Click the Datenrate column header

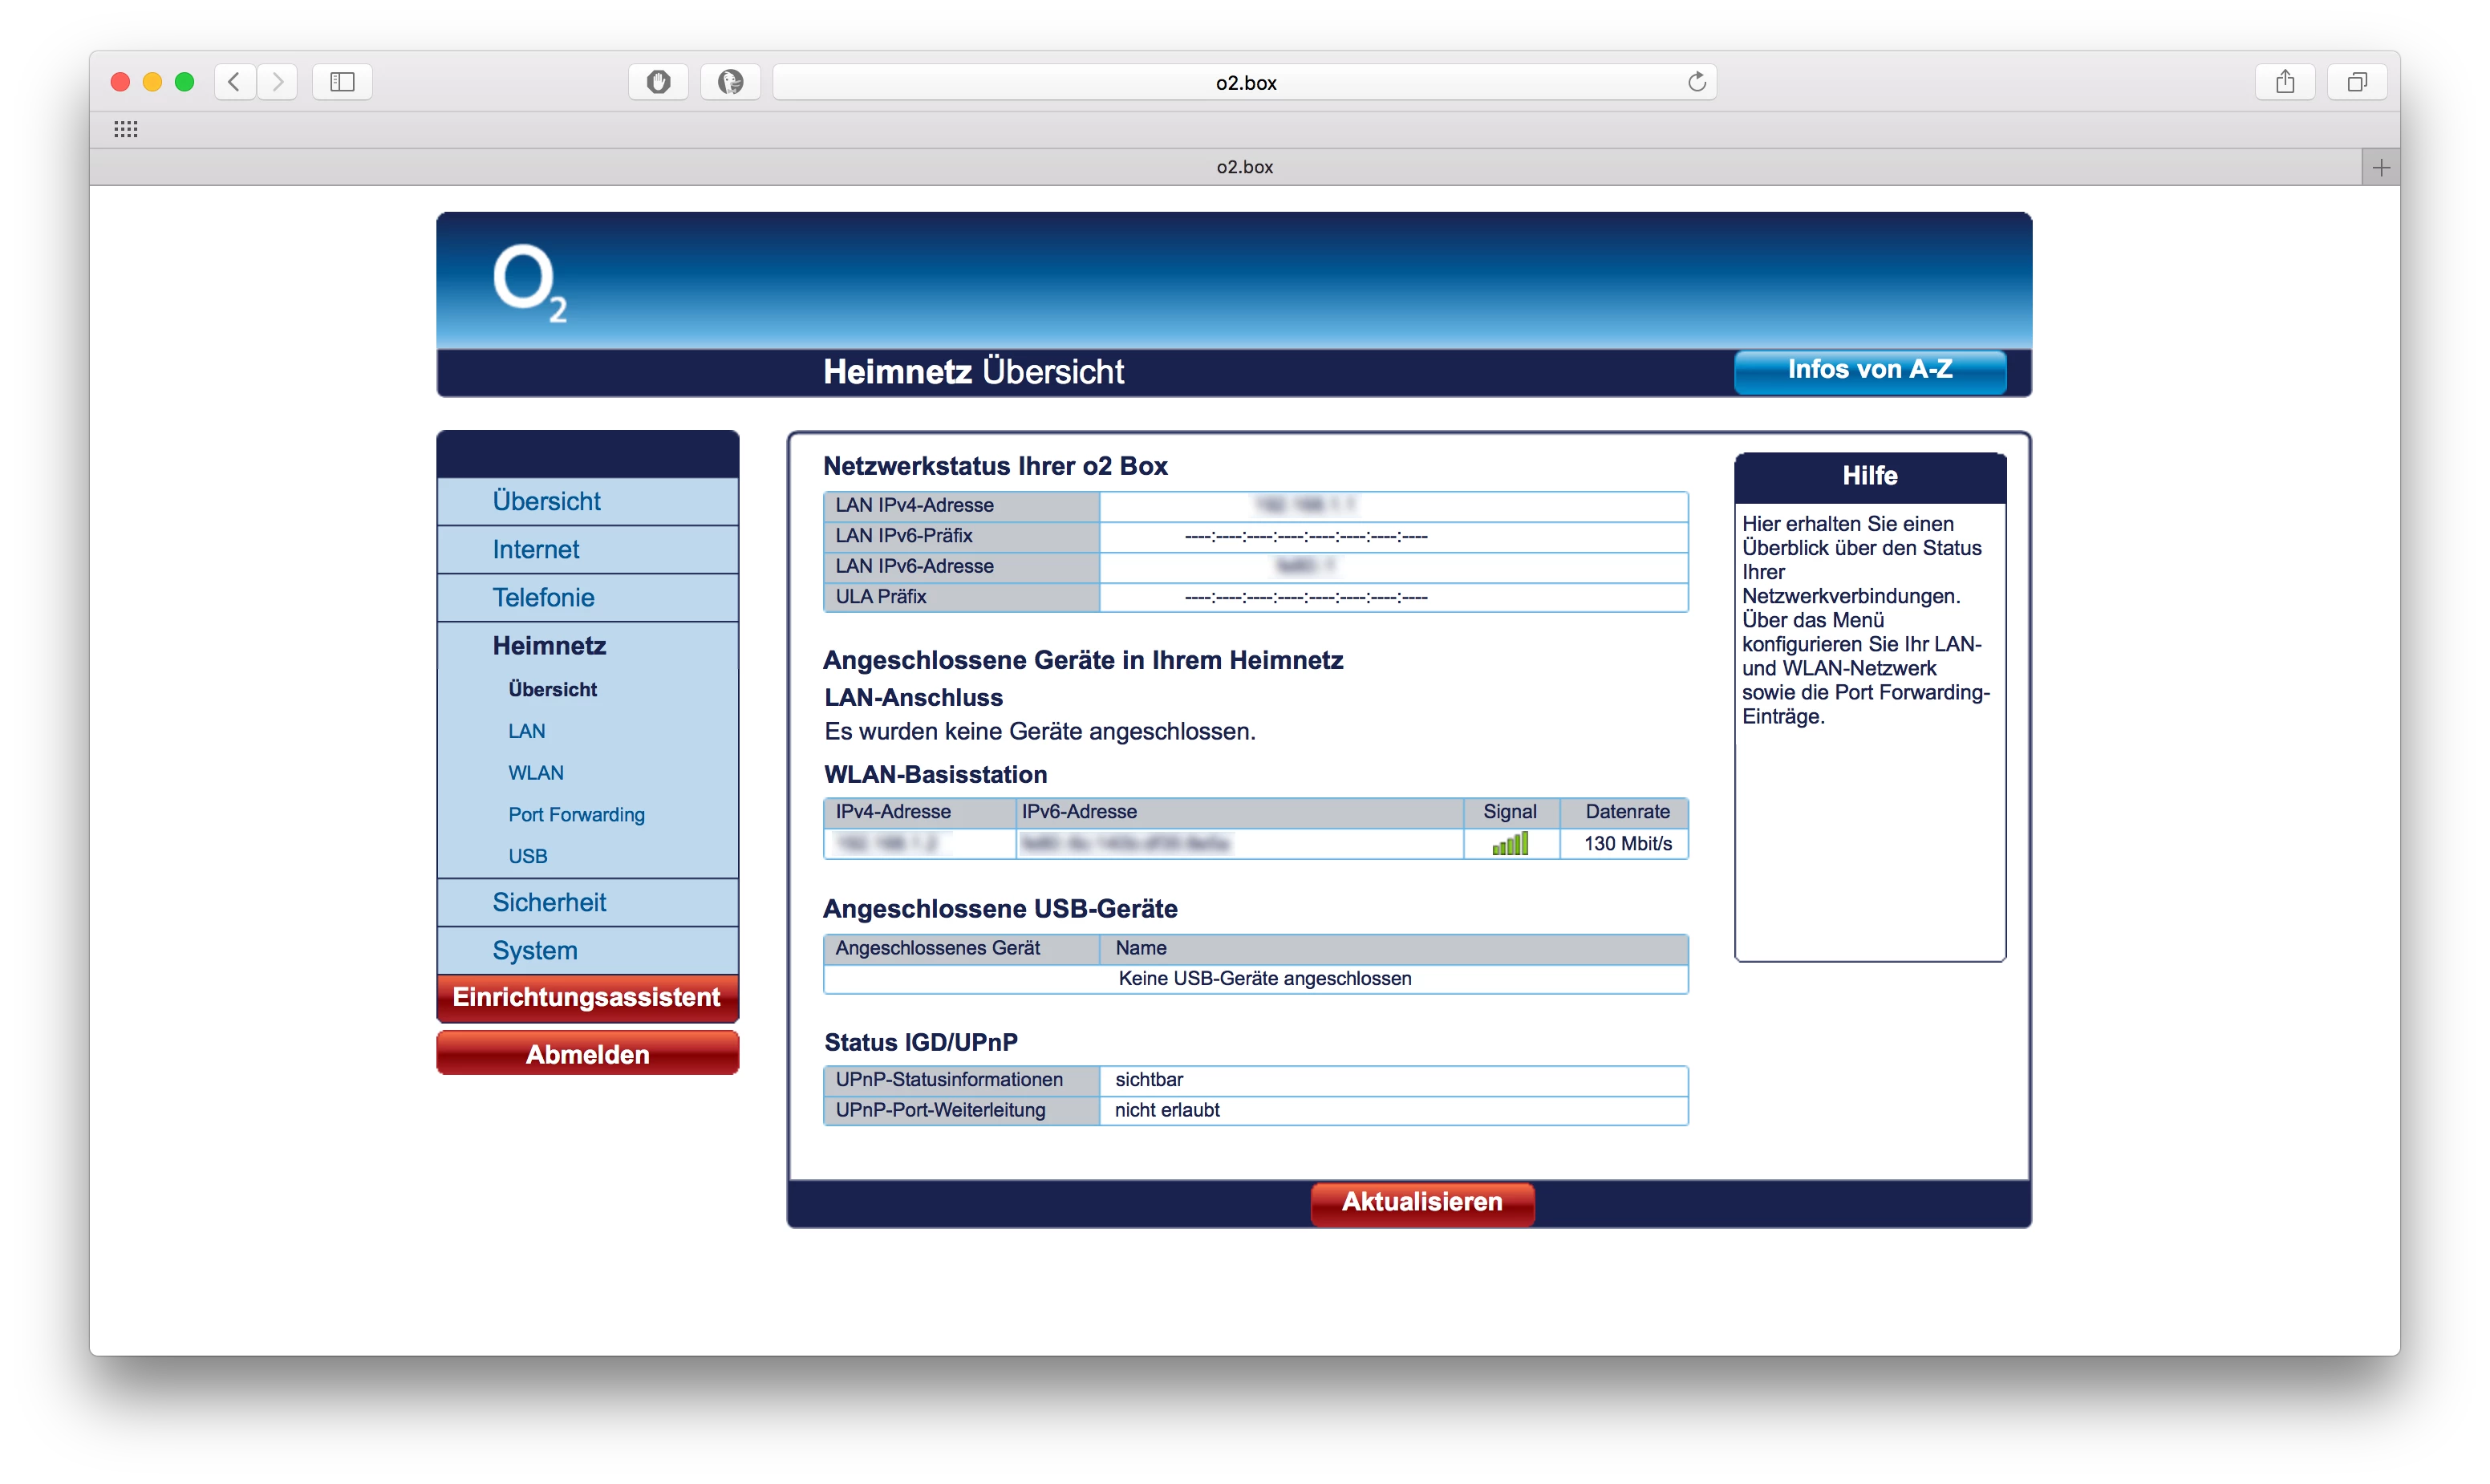pos(1626,812)
